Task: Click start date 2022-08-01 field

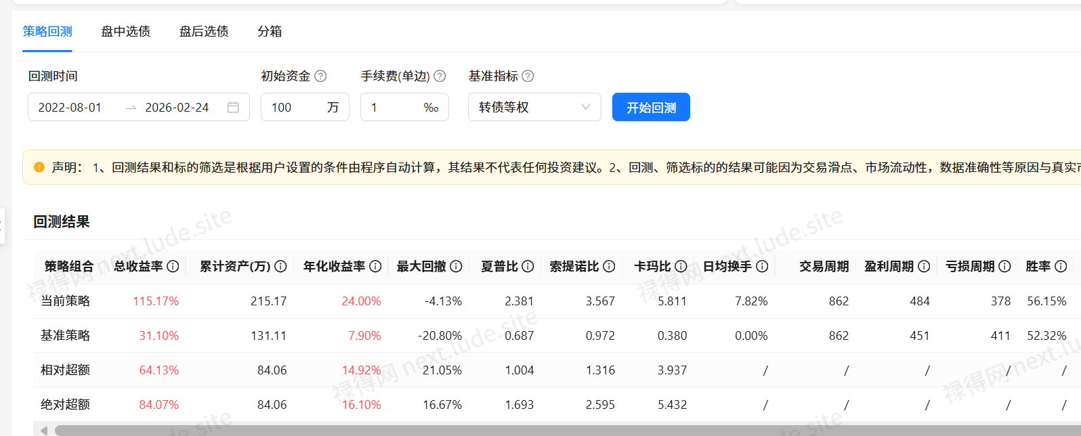Action: [70, 108]
